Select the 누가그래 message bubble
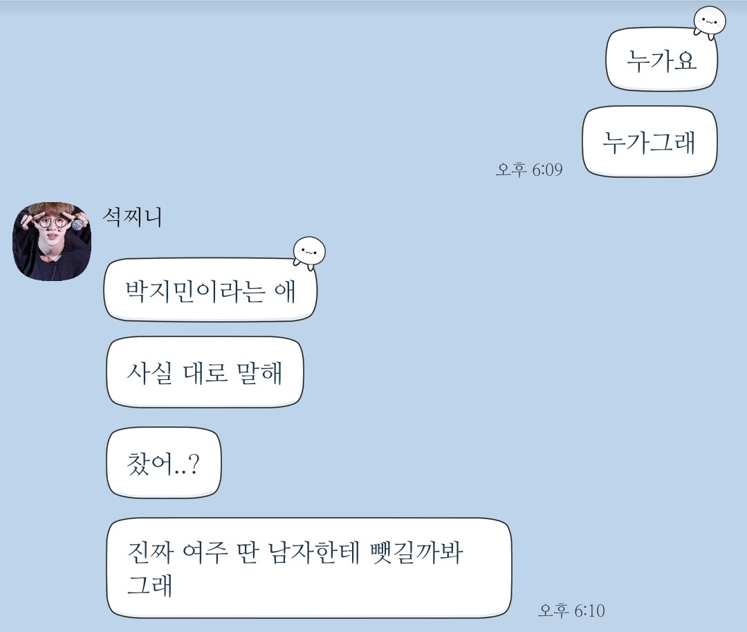 [x=649, y=141]
